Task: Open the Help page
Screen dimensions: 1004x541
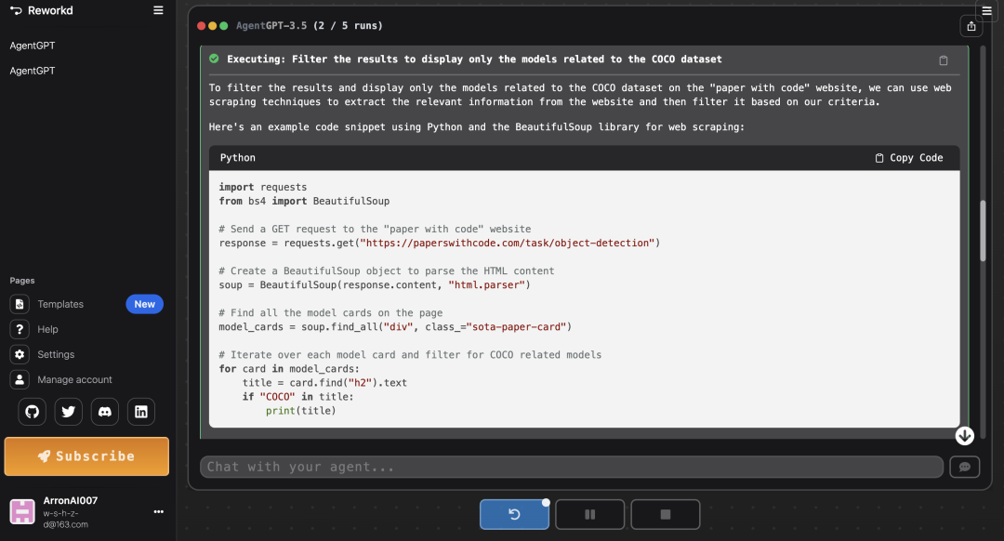Action: point(47,329)
